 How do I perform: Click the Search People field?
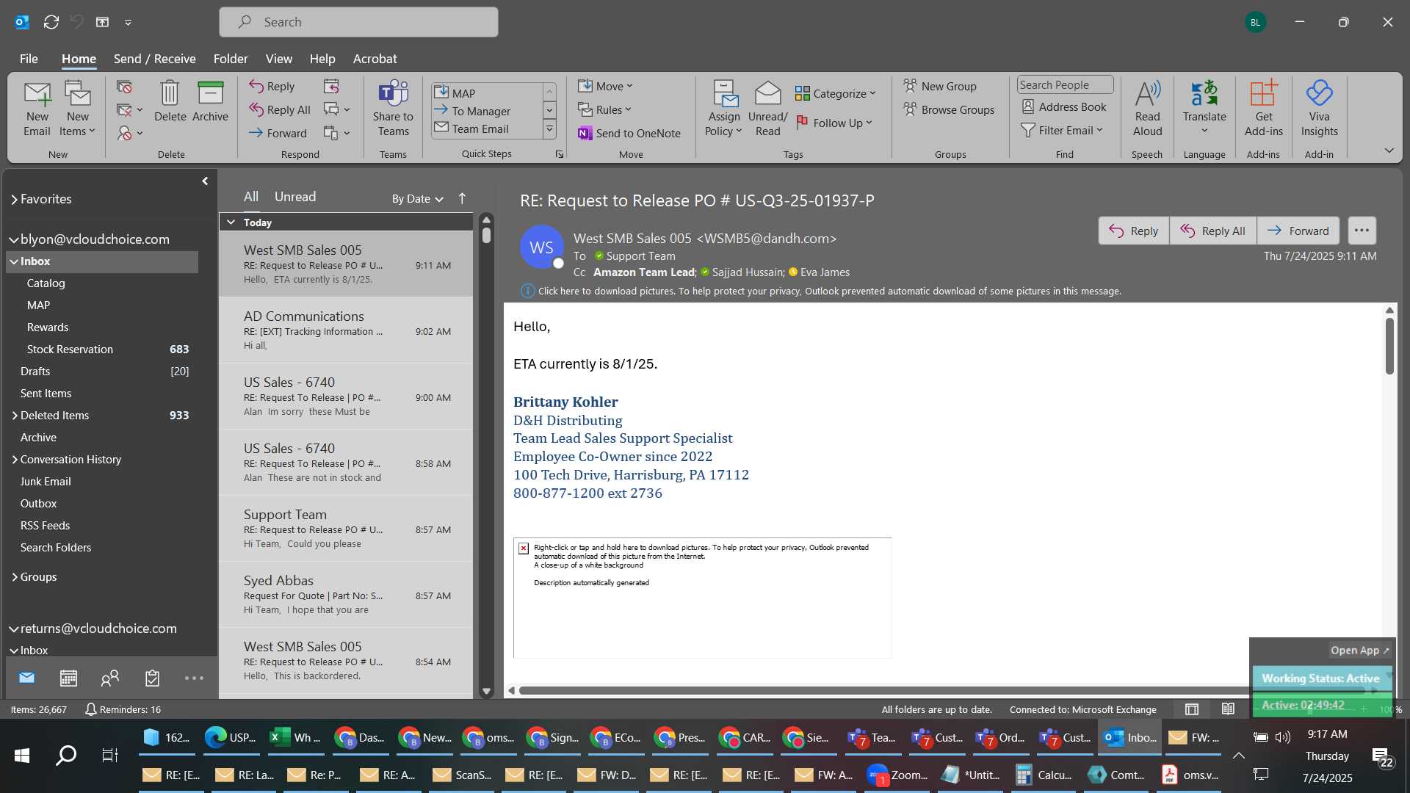click(x=1065, y=85)
